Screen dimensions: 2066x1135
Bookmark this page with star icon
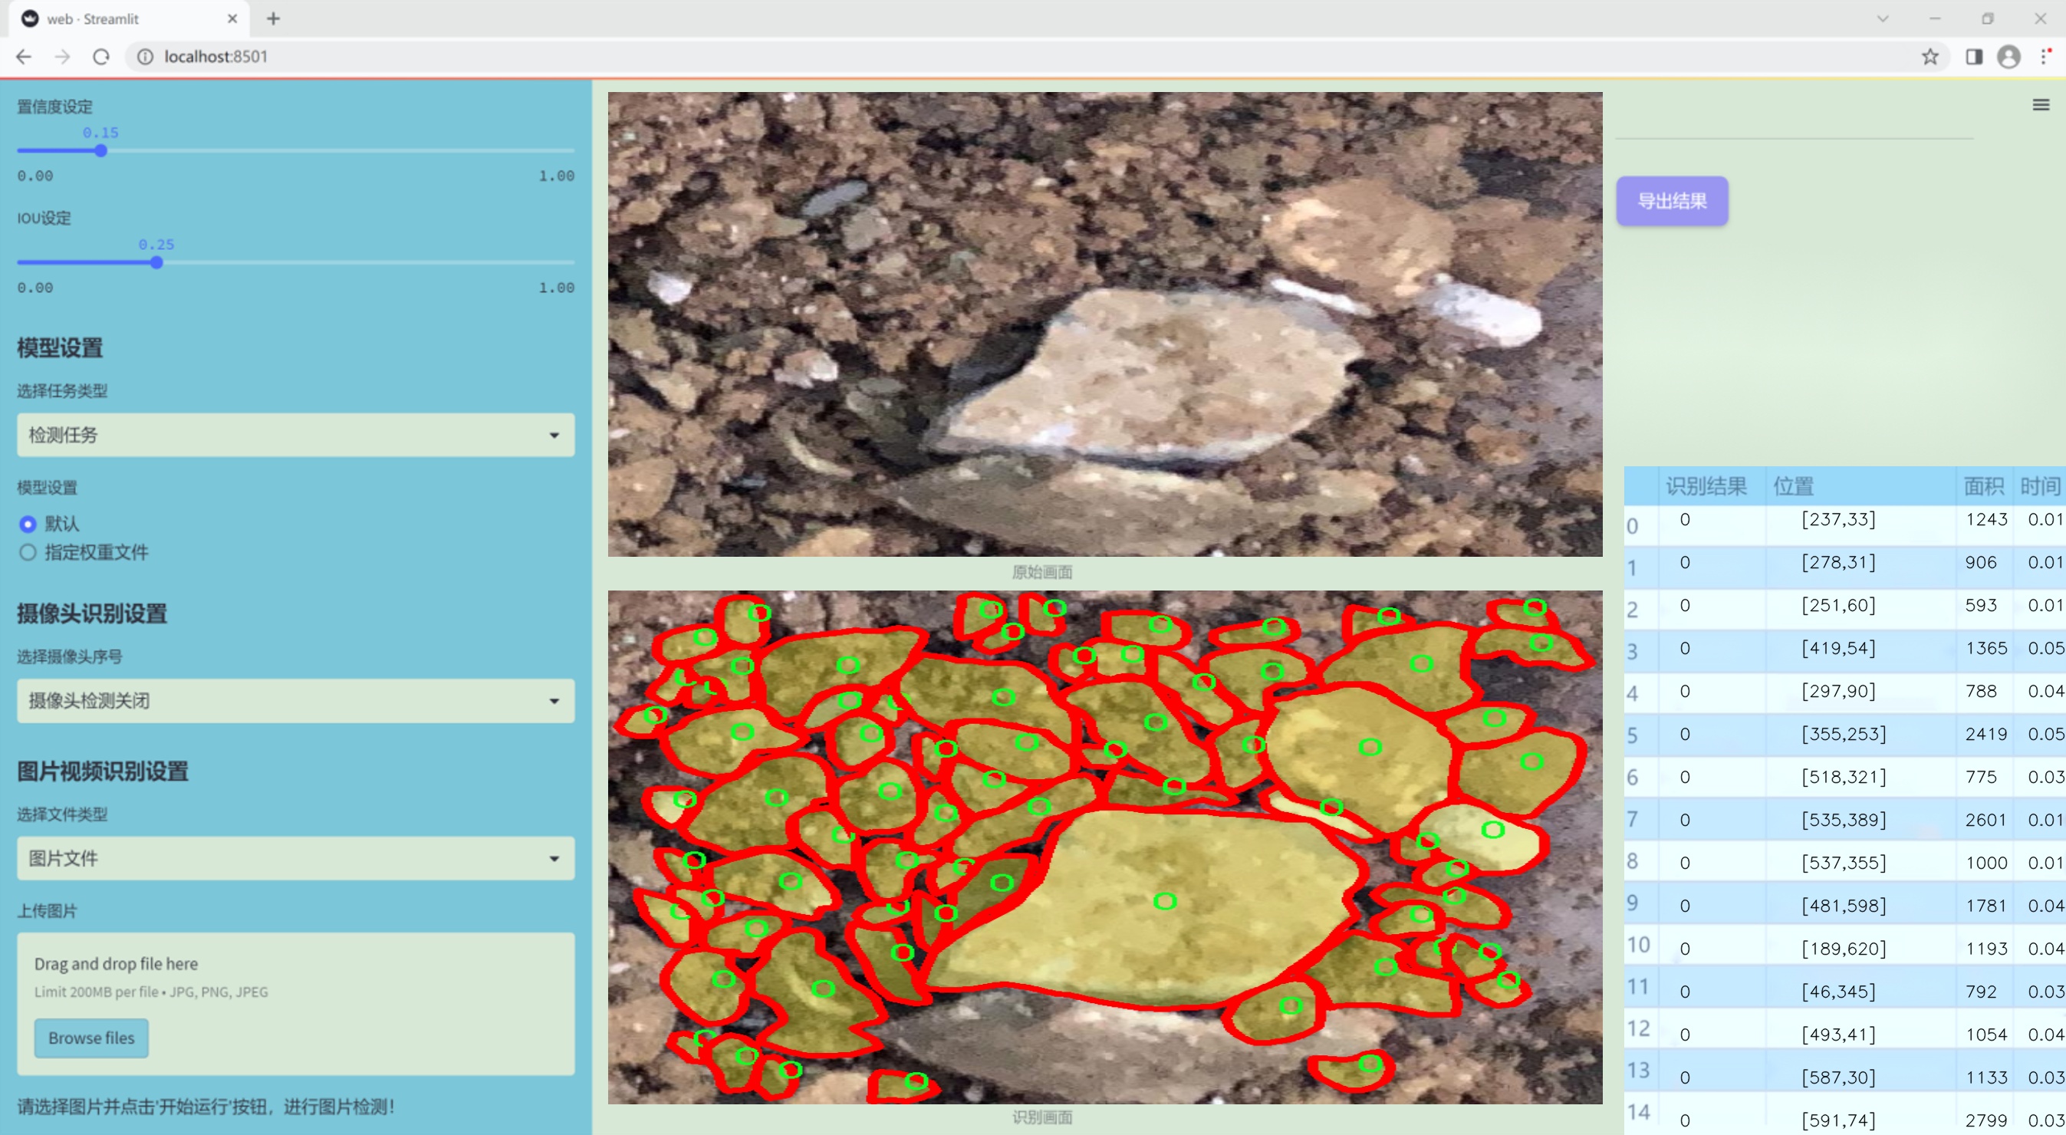click(x=1929, y=57)
